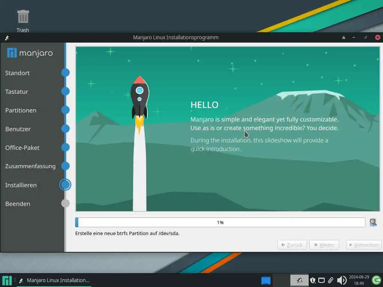Screen dimensions: 383x287
Task: Click the Zusammenfassung step marker circle
Action: point(65,166)
